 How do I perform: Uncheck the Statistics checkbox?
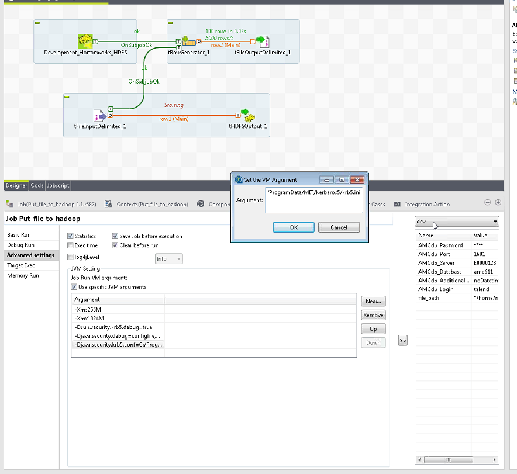tap(71, 236)
